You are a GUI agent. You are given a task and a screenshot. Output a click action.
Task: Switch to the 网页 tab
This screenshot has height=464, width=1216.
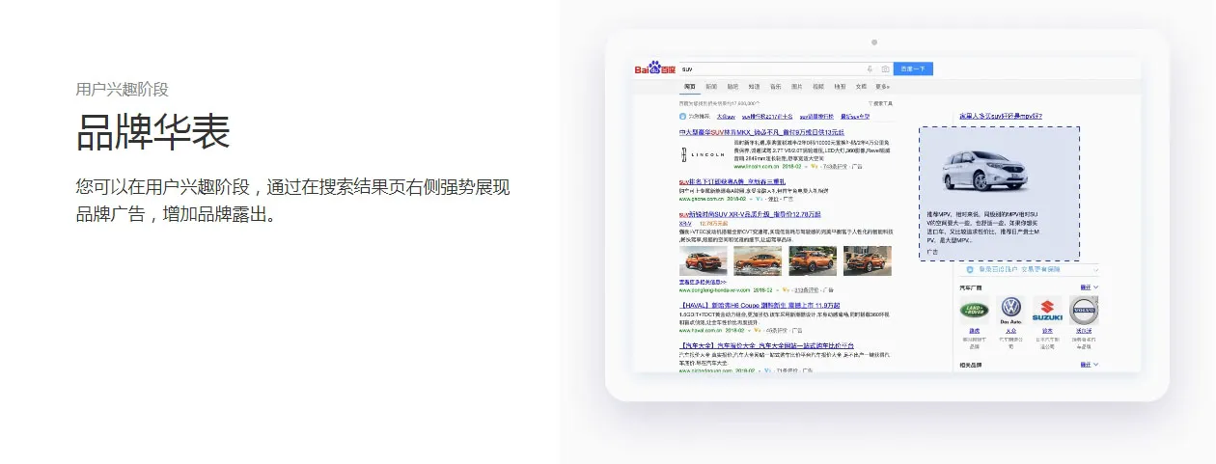[x=689, y=86]
